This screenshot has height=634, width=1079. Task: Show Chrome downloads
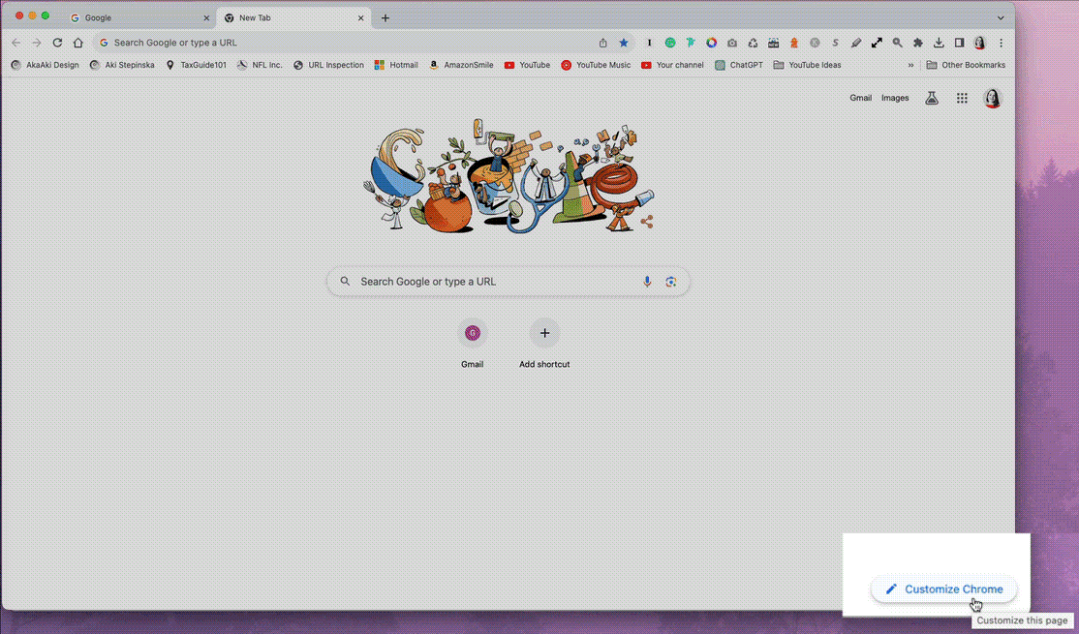939,43
